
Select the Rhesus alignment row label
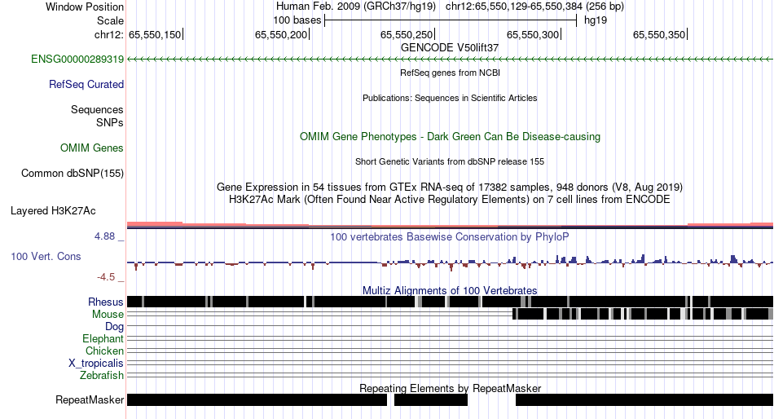(x=105, y=302)
